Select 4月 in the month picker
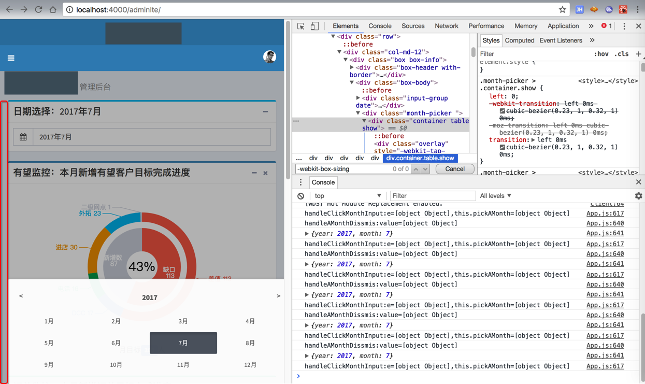This screenshot has width=645, height=384. (x=250, y=321)
